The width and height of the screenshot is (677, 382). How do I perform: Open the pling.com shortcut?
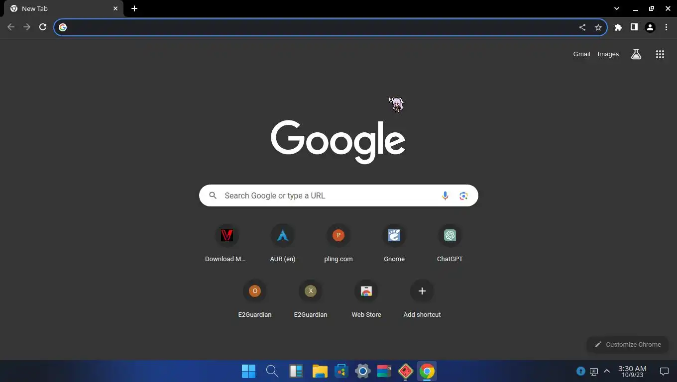[x=338, y=243]
